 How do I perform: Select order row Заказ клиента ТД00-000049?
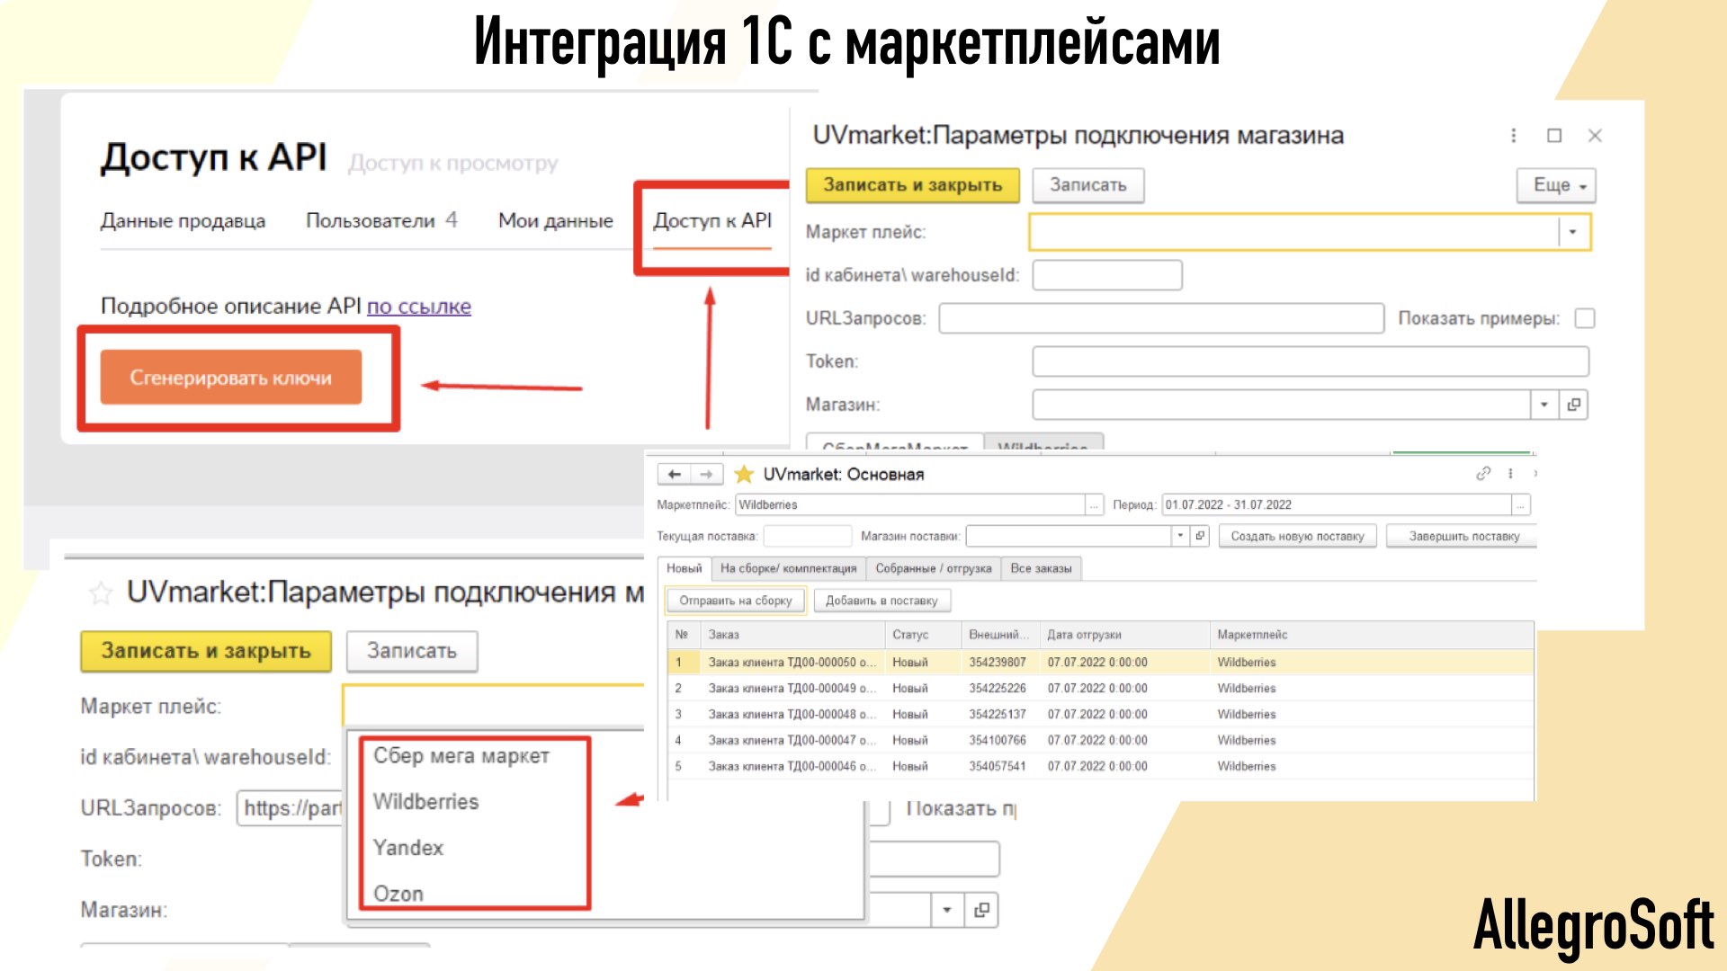click(1100, 688)
